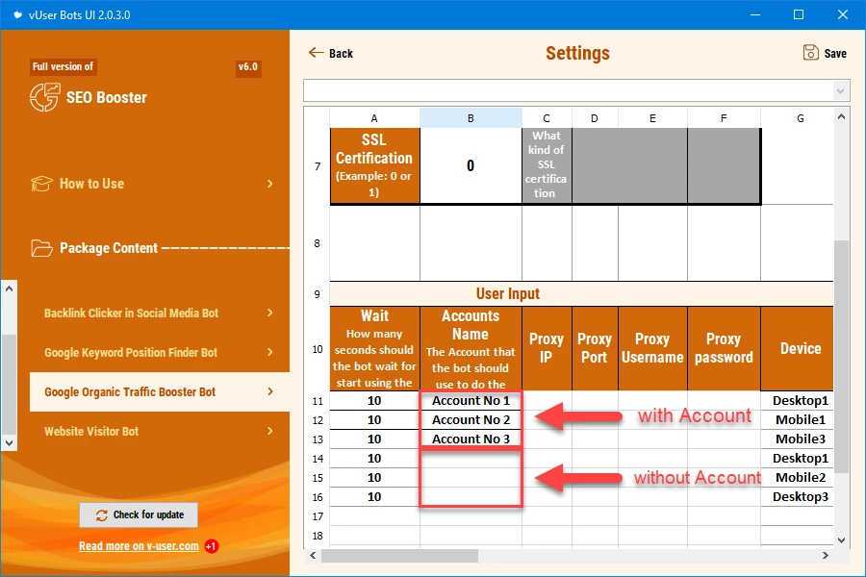The width and height of the screenshot is (866, 577).
Task: Expand Backlink Clicker in Social Media Bot chevron
Action: 270,313
